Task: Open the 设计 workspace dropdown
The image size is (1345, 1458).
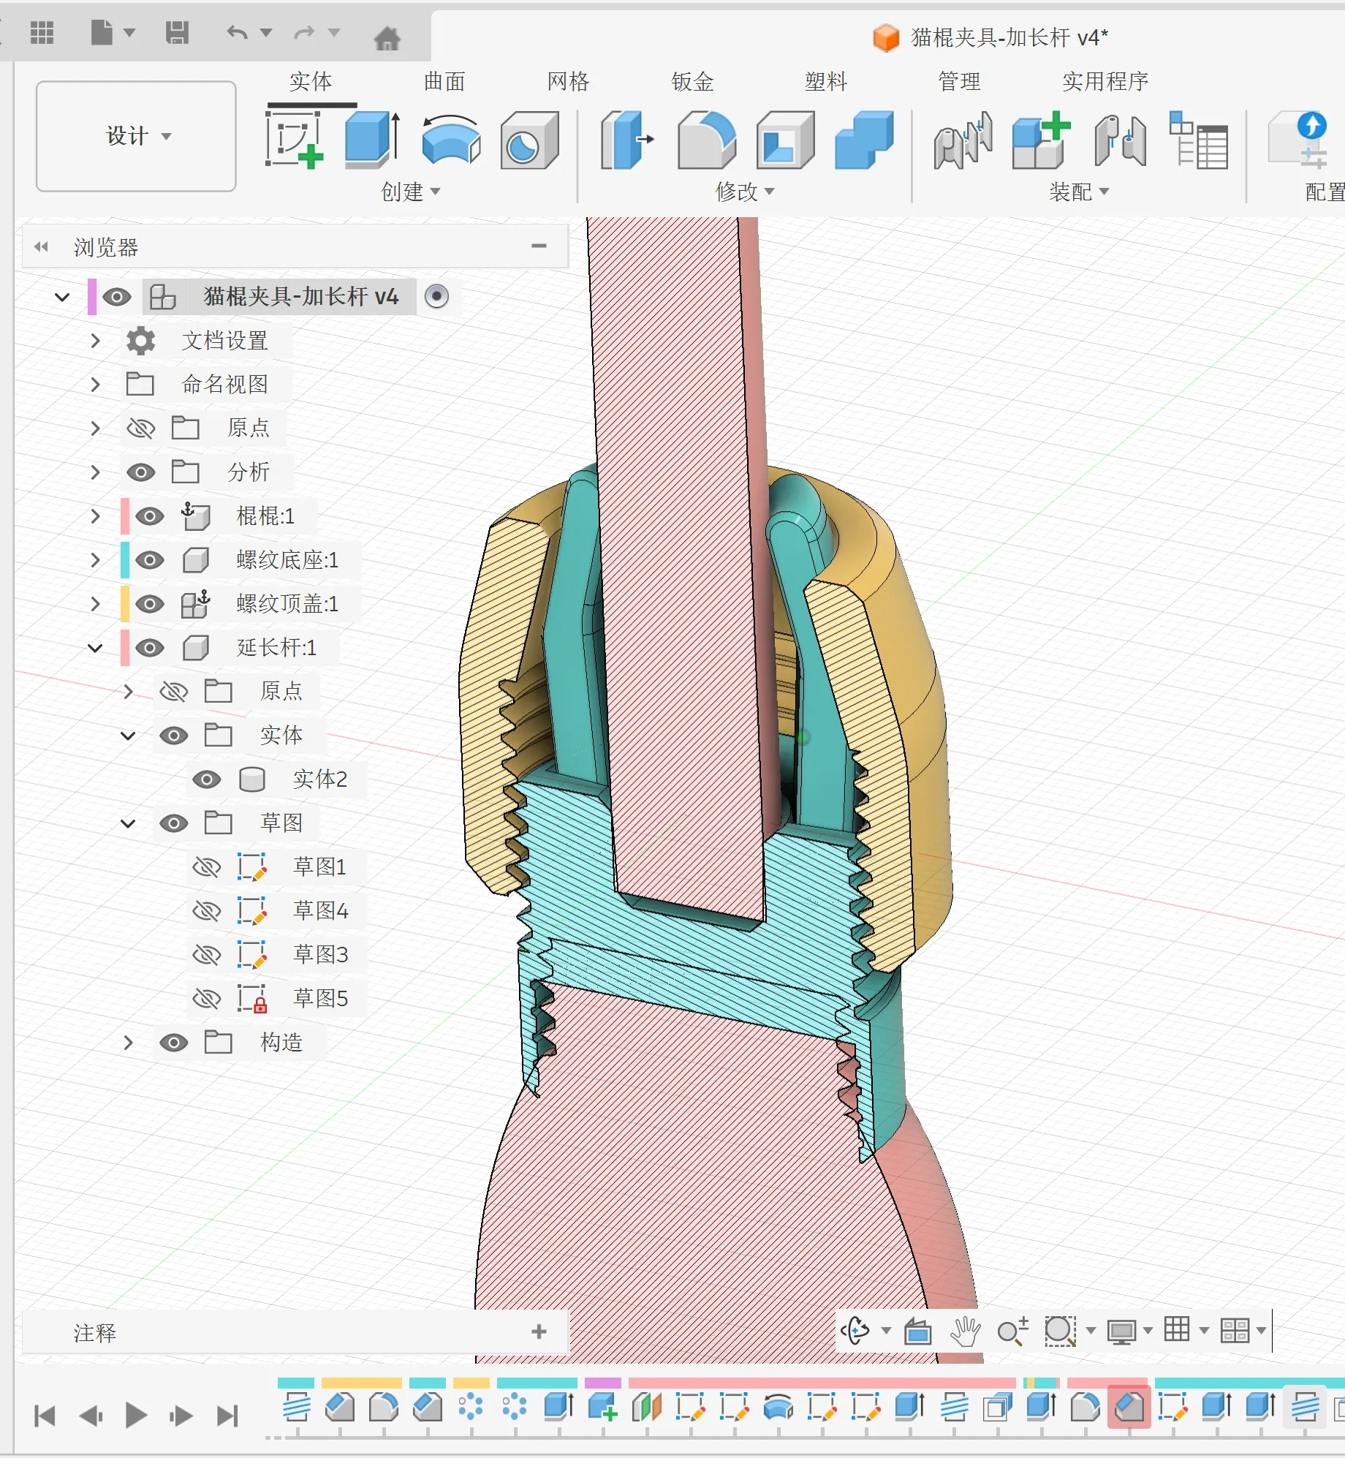Action: point(136,136)
